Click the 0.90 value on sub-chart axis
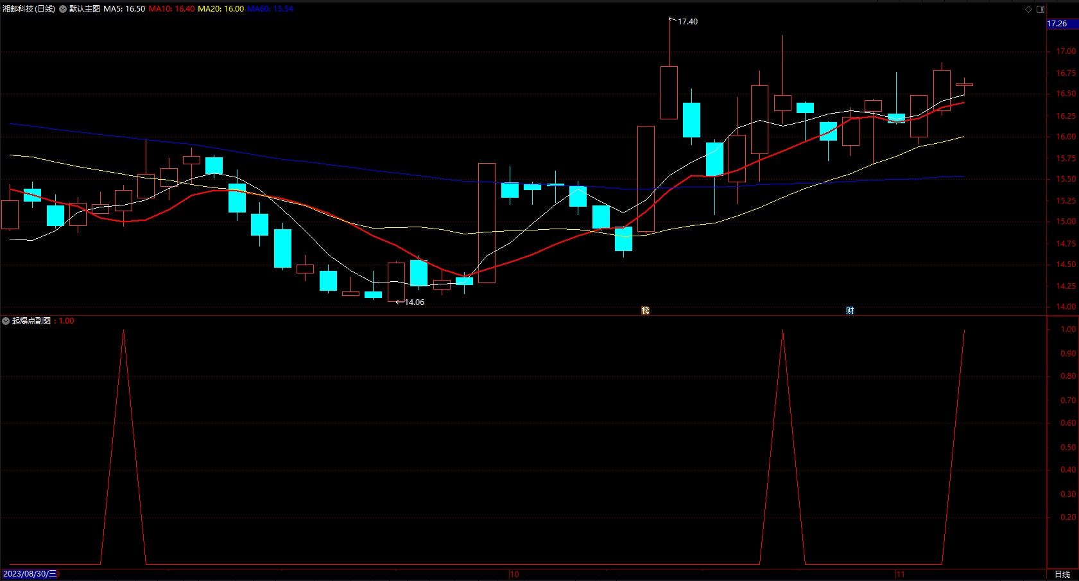This screenshot has height=581, width=1079. (1068, 354)
